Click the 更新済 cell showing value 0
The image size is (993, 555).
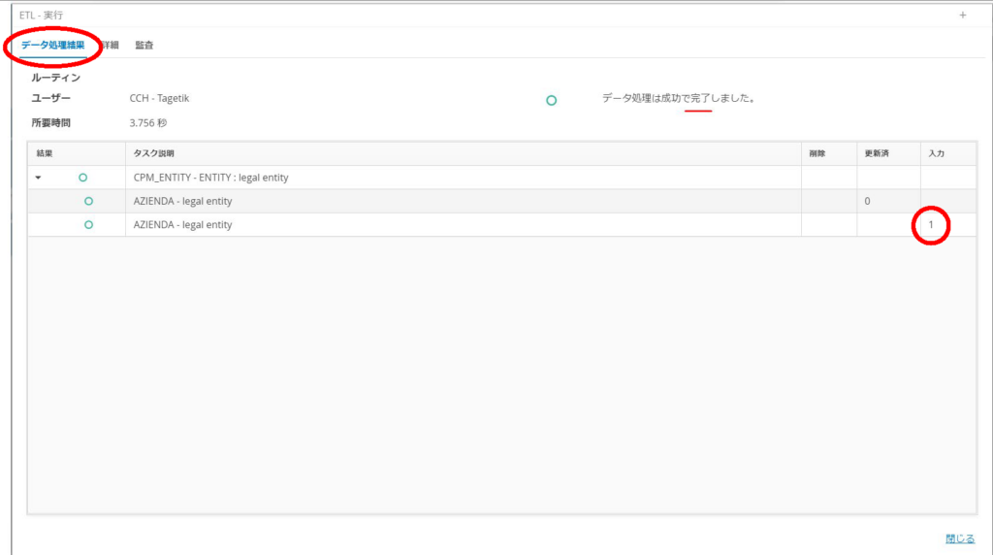click(x=866, y=201)
